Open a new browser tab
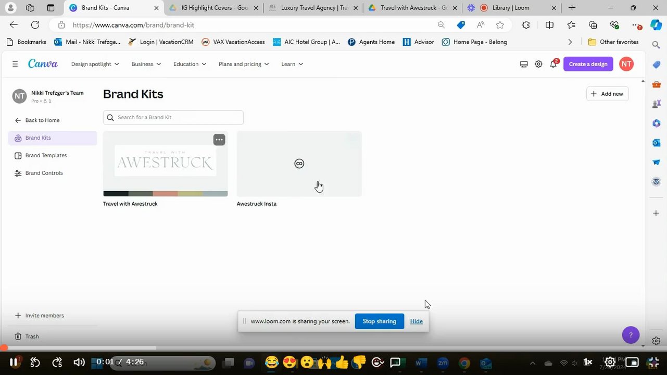 (572, 8)
